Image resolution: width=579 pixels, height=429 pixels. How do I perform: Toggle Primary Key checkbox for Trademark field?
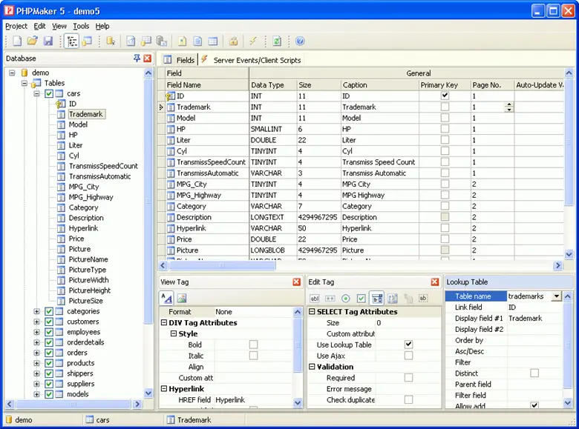coord(445,107)
